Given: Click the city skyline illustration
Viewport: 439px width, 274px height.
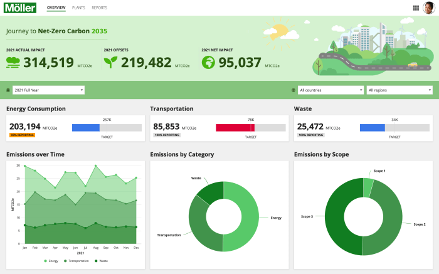Looking at the screenshot, I should [x=373, y=48].
